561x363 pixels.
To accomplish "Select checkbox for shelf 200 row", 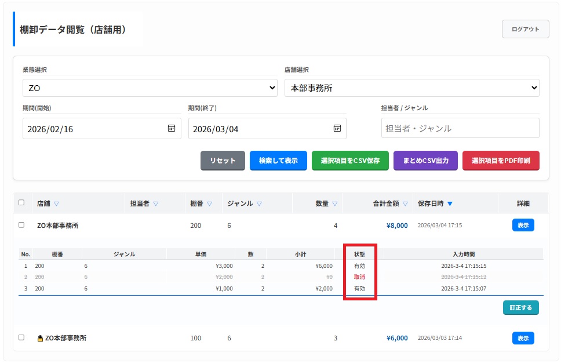I will pyautogui.click(x=21, y=225).
